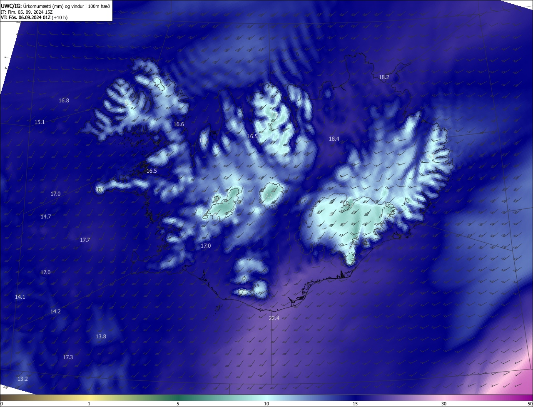The image size is (533, 407).
Task: Click the title 'UWC/IG: Úrkomumætti (mm) og vindur'
Action: click(55, 6)
